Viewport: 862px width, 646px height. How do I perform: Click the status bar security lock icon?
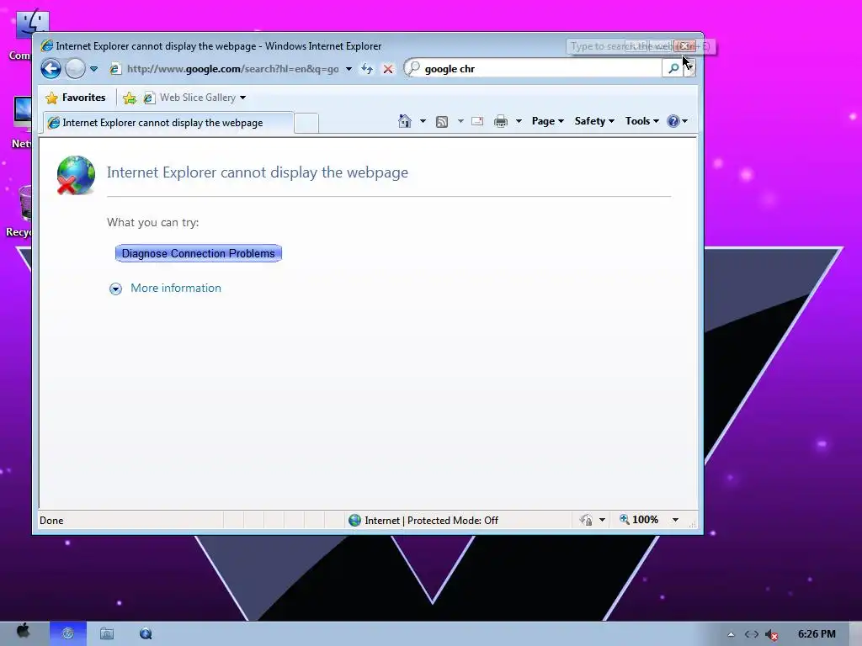click(586, 520)
